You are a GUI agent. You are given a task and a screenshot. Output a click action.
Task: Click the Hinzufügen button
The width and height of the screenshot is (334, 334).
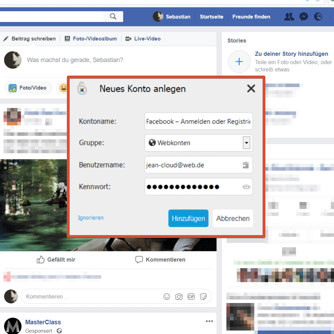[188, 218]
